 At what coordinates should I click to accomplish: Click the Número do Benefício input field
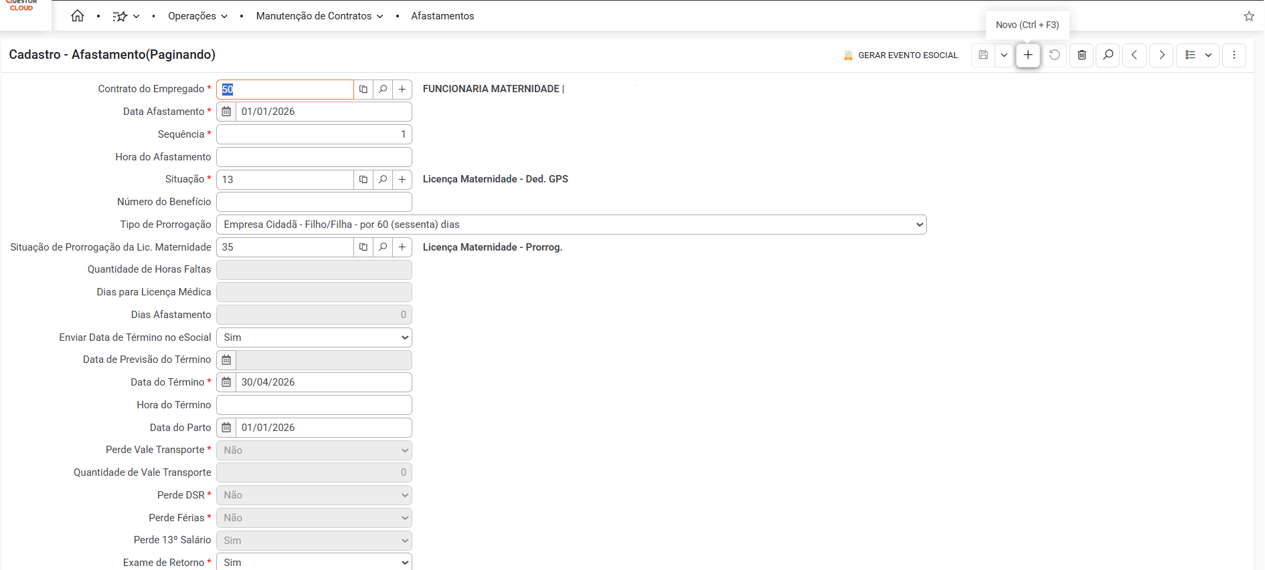tap(314, 202)
